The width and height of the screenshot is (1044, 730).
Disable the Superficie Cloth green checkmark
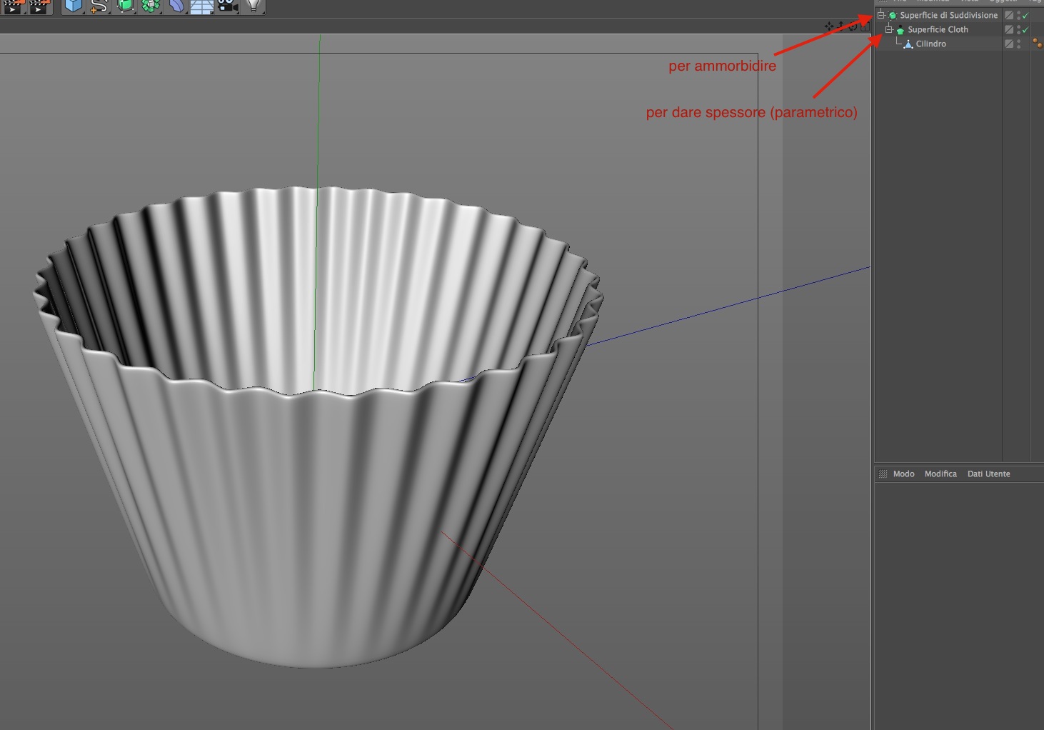(1025, 29)
